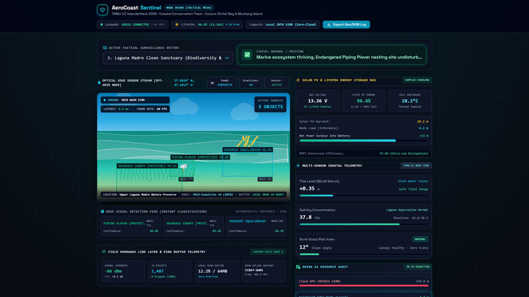Click the Cell Enclosure 28.2°C card
The height and width of the screenshot is (297, 529).
(410, 101)
